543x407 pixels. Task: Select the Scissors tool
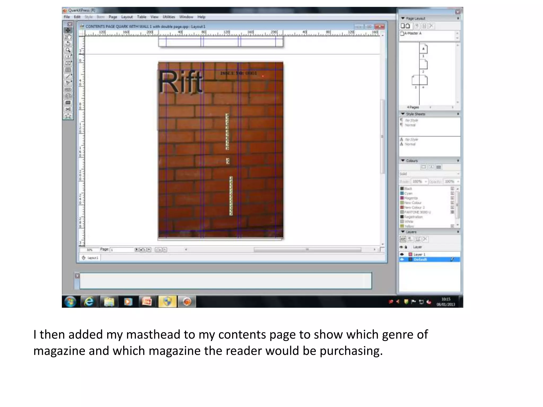coord(68,109)
